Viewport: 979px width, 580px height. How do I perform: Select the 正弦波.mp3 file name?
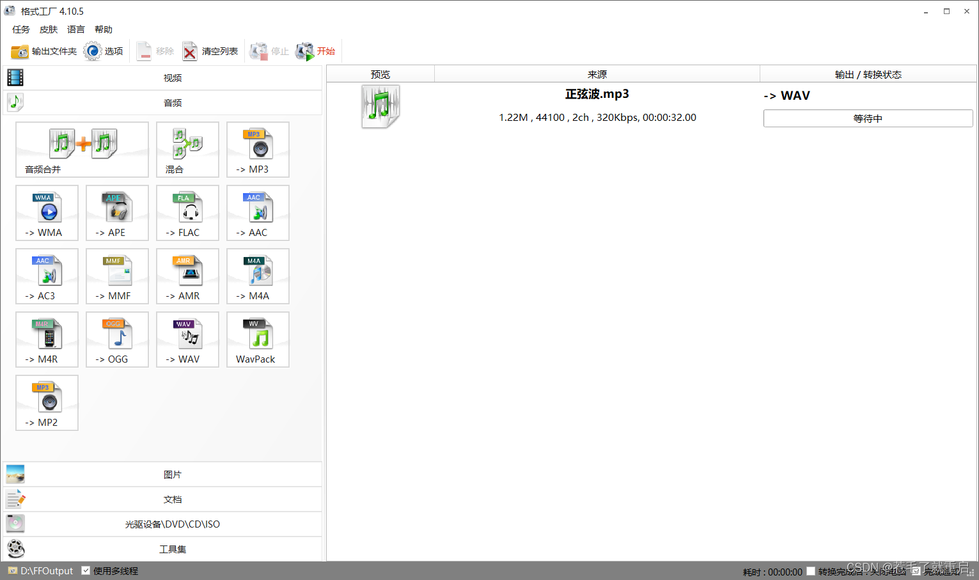(597, 94)
